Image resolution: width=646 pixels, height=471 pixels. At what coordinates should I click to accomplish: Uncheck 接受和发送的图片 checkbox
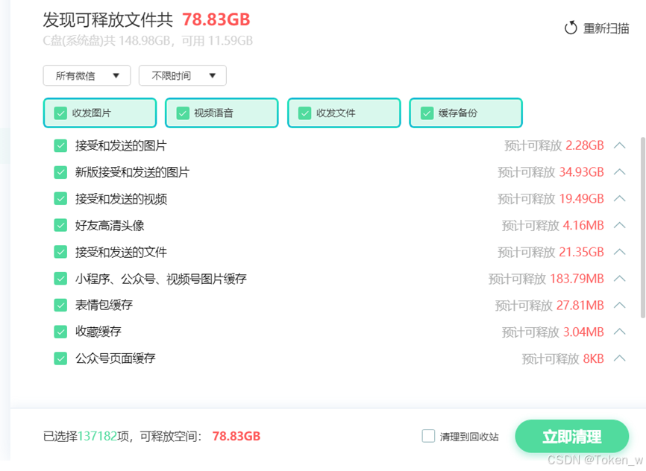60,146
